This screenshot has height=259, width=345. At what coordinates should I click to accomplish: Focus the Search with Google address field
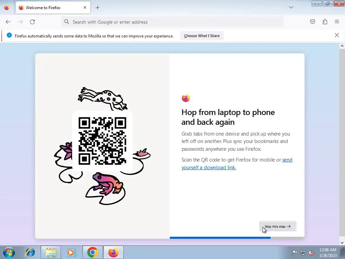pos(172,22)
